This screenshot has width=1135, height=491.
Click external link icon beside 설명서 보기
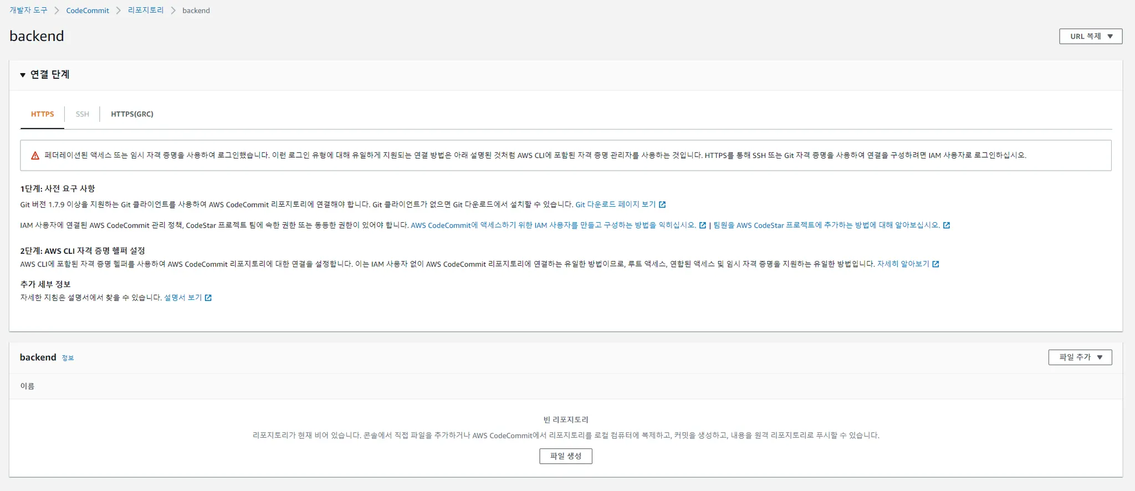click(x=208, y=298)
